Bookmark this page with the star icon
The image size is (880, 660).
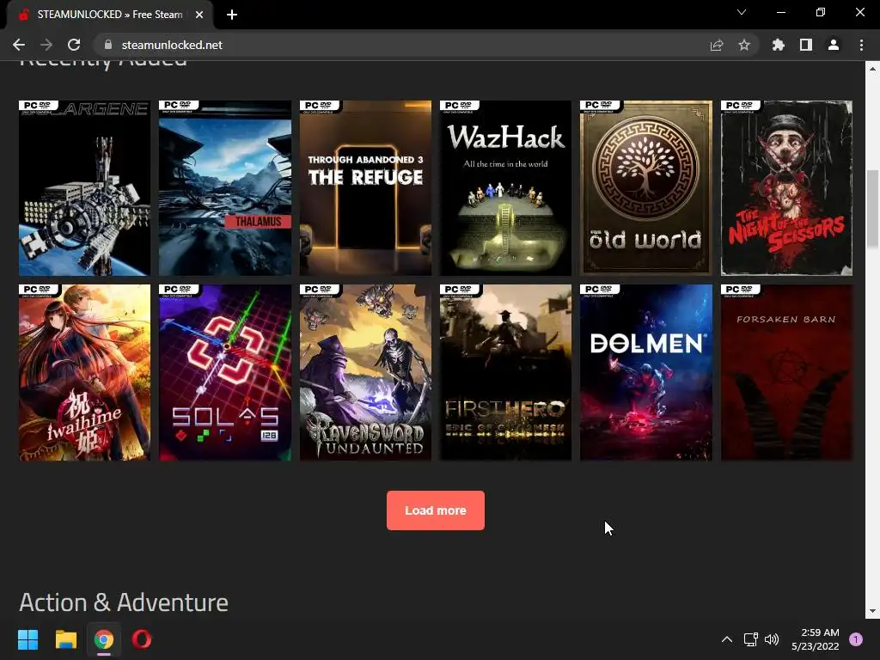[744, 45]
